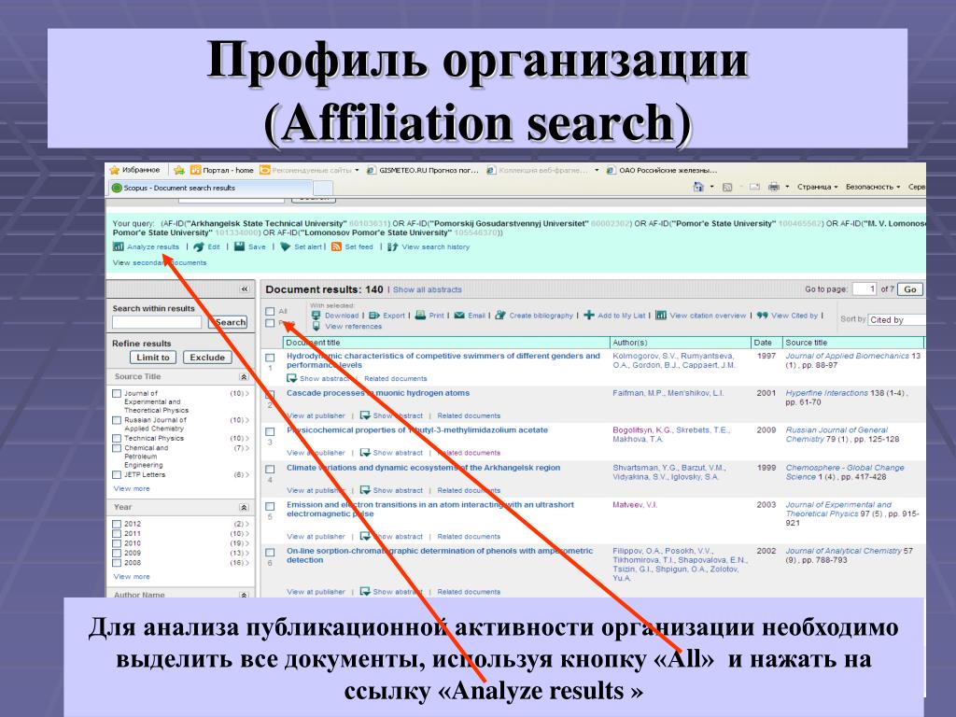Click the Set feed RSS icon

(336, 246)
